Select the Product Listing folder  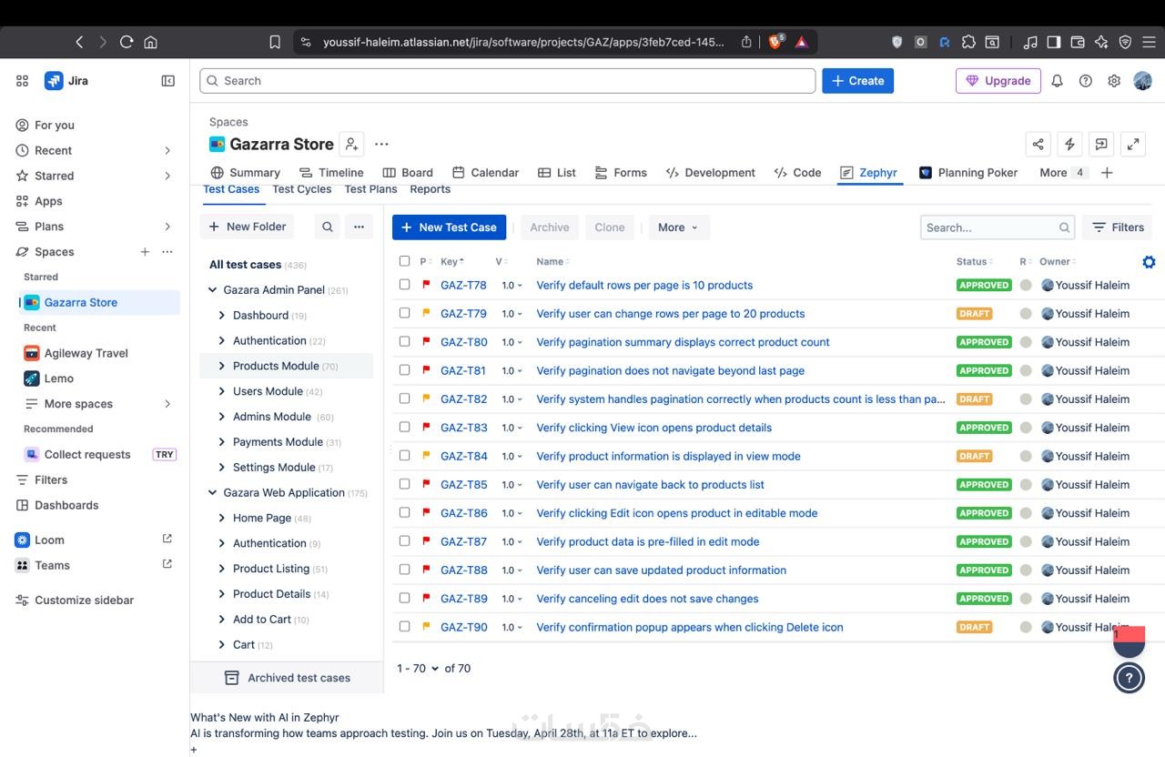point(271,569)
